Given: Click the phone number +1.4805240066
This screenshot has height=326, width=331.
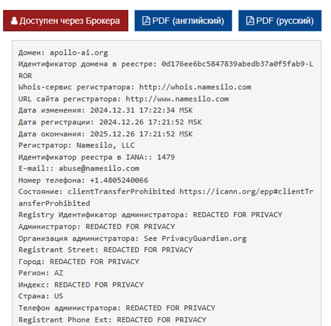Looking at the screenshot, I should (119, 180).
